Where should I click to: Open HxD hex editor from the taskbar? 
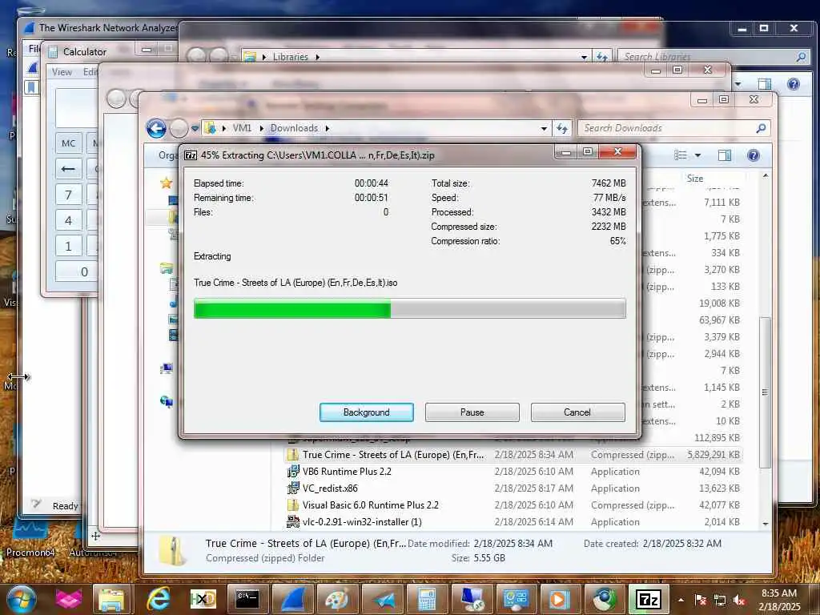coord(203,599)
